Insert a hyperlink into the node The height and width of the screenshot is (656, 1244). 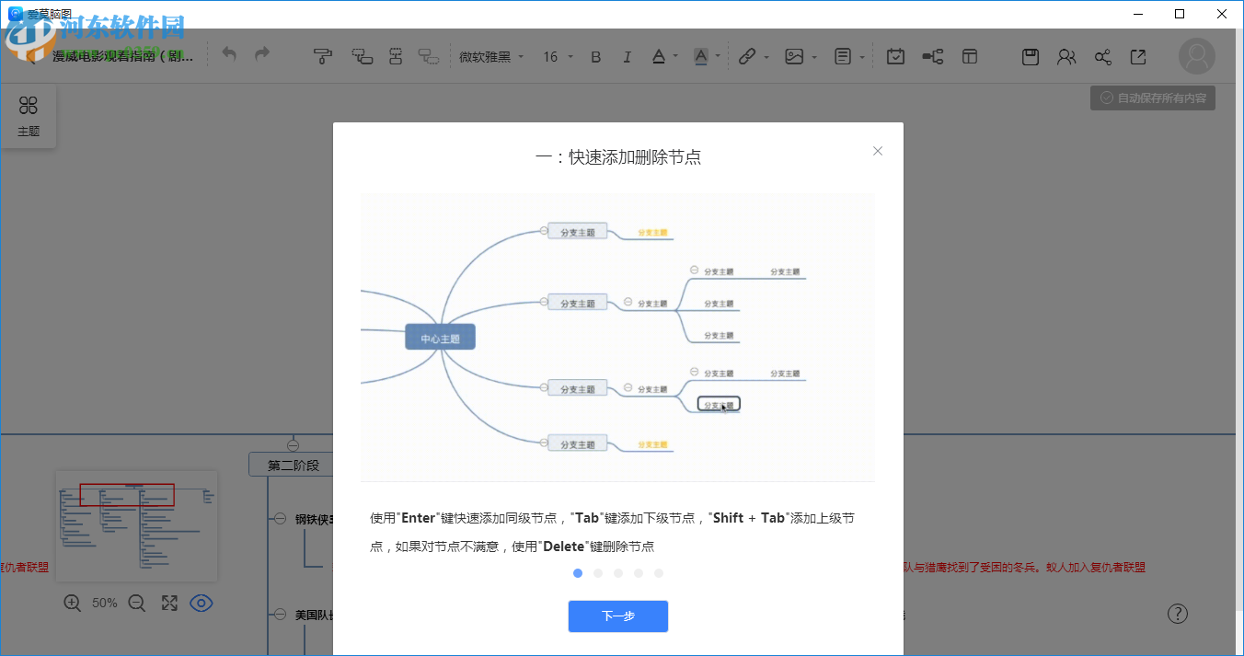coord(748,56)
